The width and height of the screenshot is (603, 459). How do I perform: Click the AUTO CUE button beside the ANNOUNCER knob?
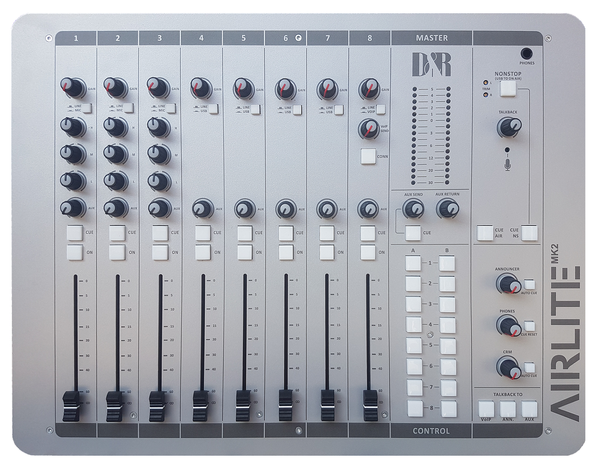529,284
